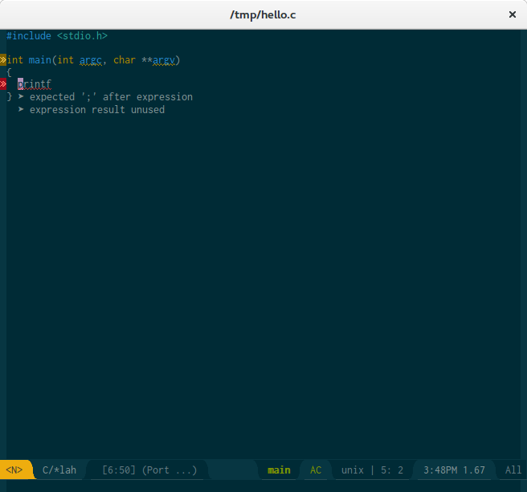This screenshot has width=527, height=492.
Task: Click the 5: 2 cursor position indicator
Action: tap(392, 470)
